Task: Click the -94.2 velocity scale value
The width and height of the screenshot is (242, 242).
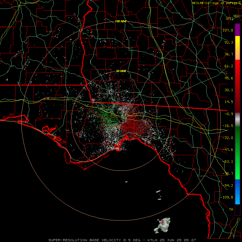Action: pyautogui.click(x=228, y=185)
